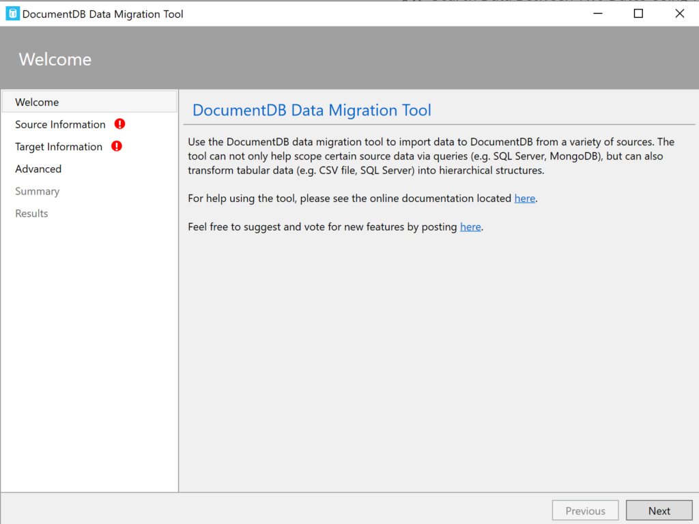Screen dimensions: 699x524
Task: Select the Summary step
Action: [x=37, y=191]
